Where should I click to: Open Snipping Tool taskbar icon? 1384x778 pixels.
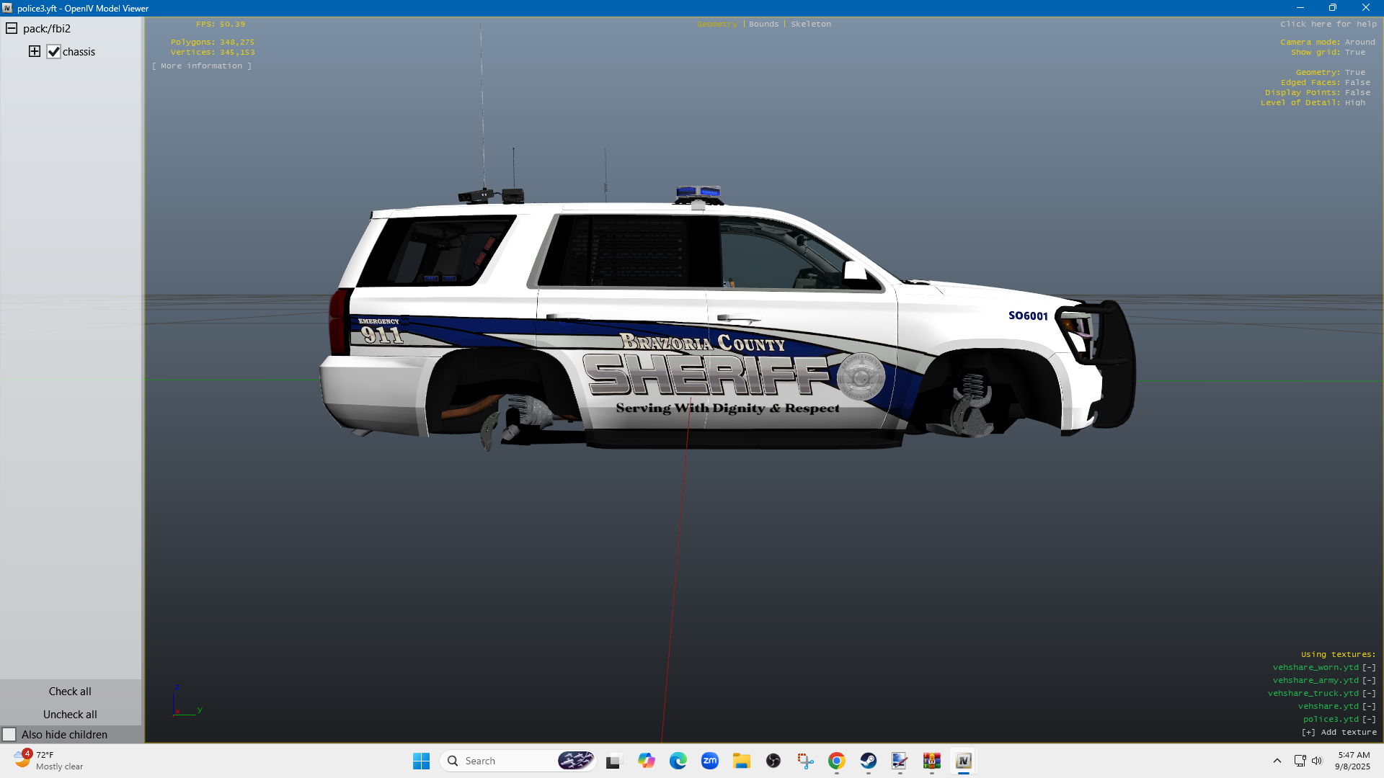tap(805, 761)
